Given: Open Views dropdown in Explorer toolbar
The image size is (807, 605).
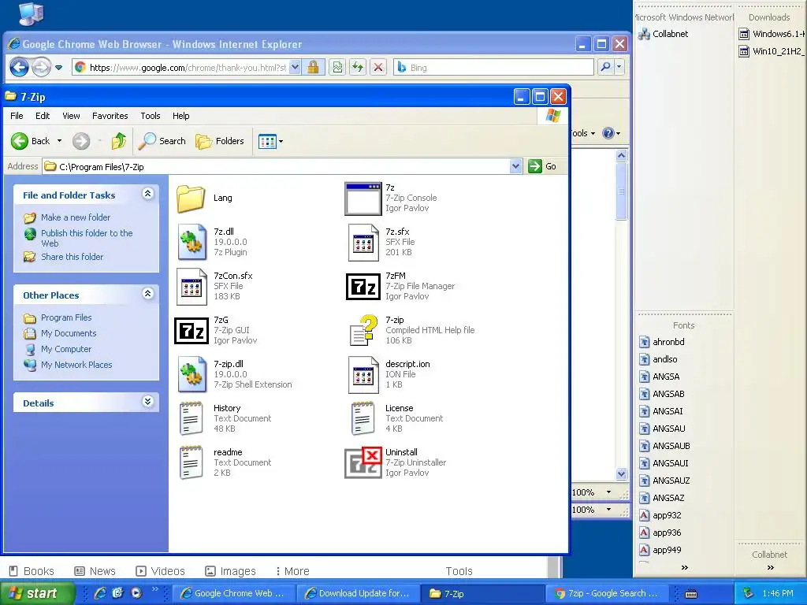Looking at the screenshot, I should pyautogui.click(x=271, y=141).
